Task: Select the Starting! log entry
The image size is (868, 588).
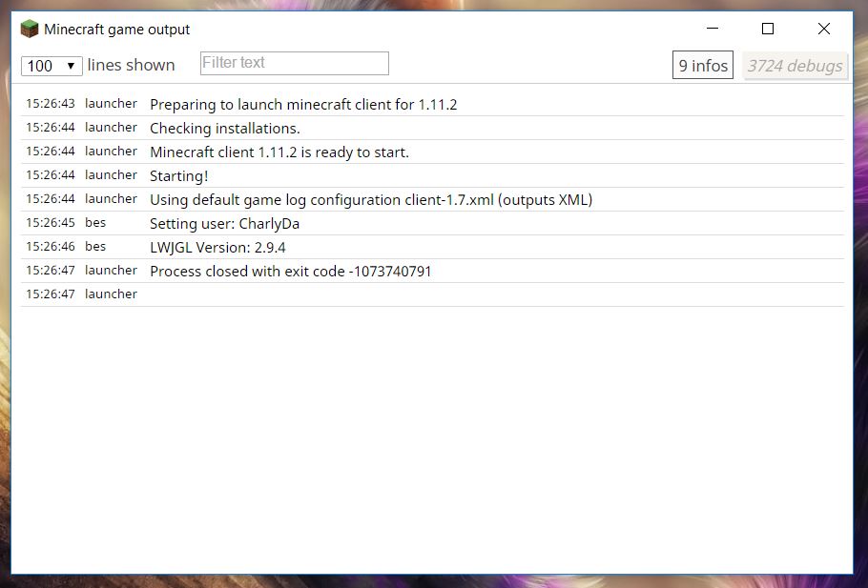Action: 432,175
